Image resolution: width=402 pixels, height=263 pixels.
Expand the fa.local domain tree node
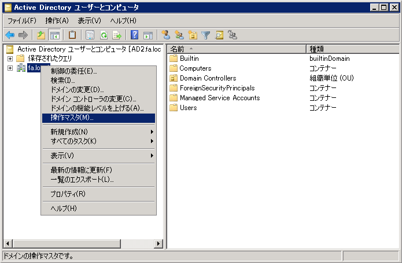click(10, 68)
